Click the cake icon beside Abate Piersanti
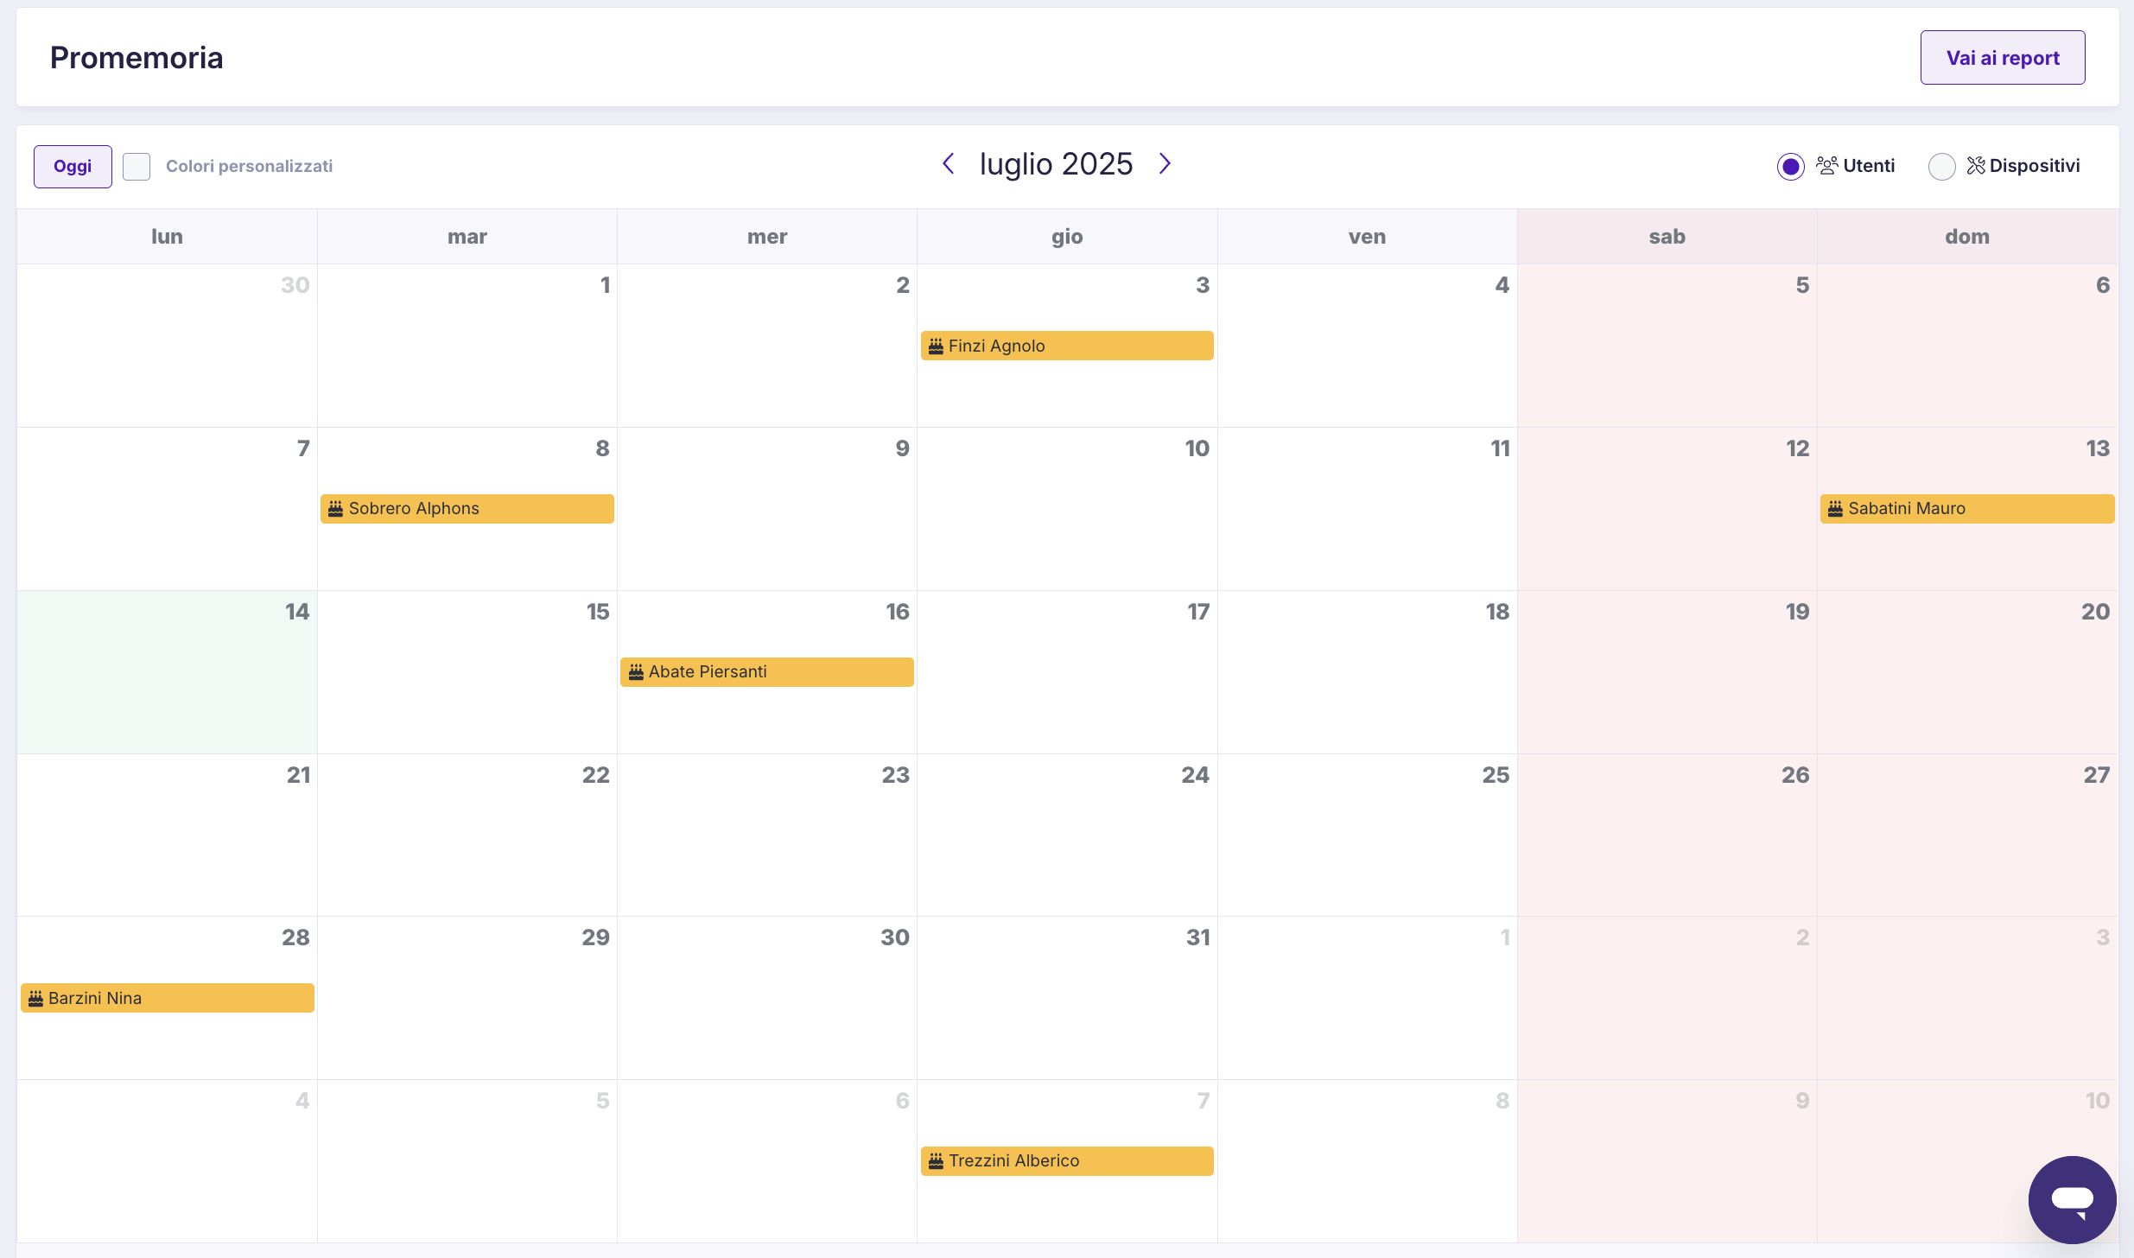The width and height of the screenshot is (2134, 1258). click(x=636, y=672)
